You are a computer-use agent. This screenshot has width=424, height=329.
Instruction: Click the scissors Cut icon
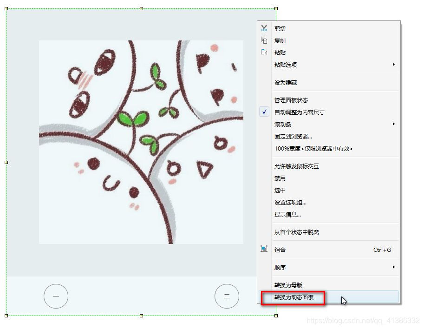(264, 28)
